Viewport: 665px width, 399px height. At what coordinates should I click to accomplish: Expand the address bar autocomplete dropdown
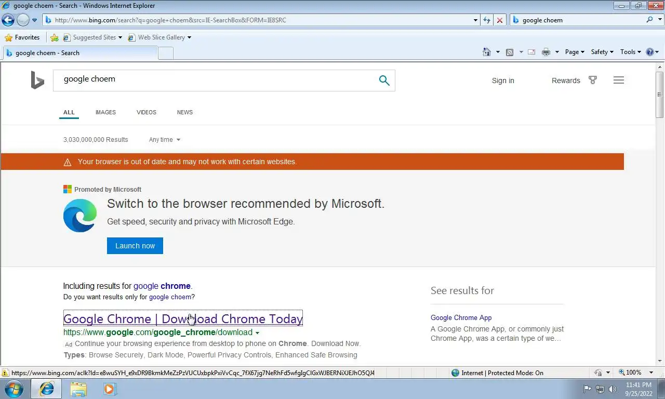pos(475,20)
